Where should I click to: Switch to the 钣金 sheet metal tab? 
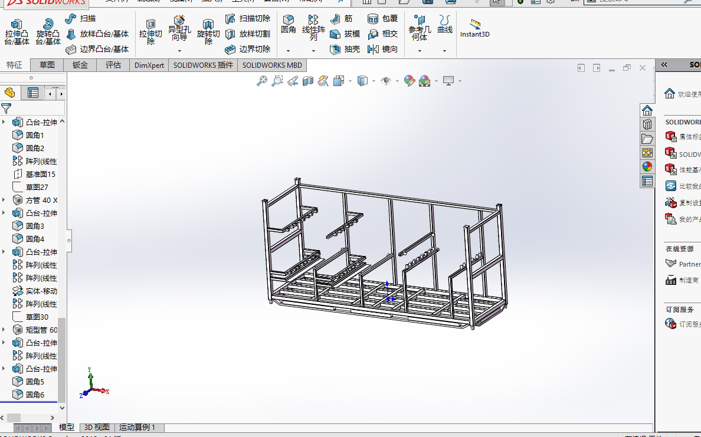(80, 65)
